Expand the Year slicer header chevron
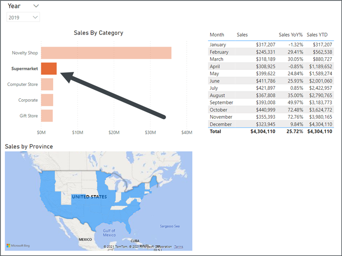This screenshot has width=342, height=256. coord(36,6)
